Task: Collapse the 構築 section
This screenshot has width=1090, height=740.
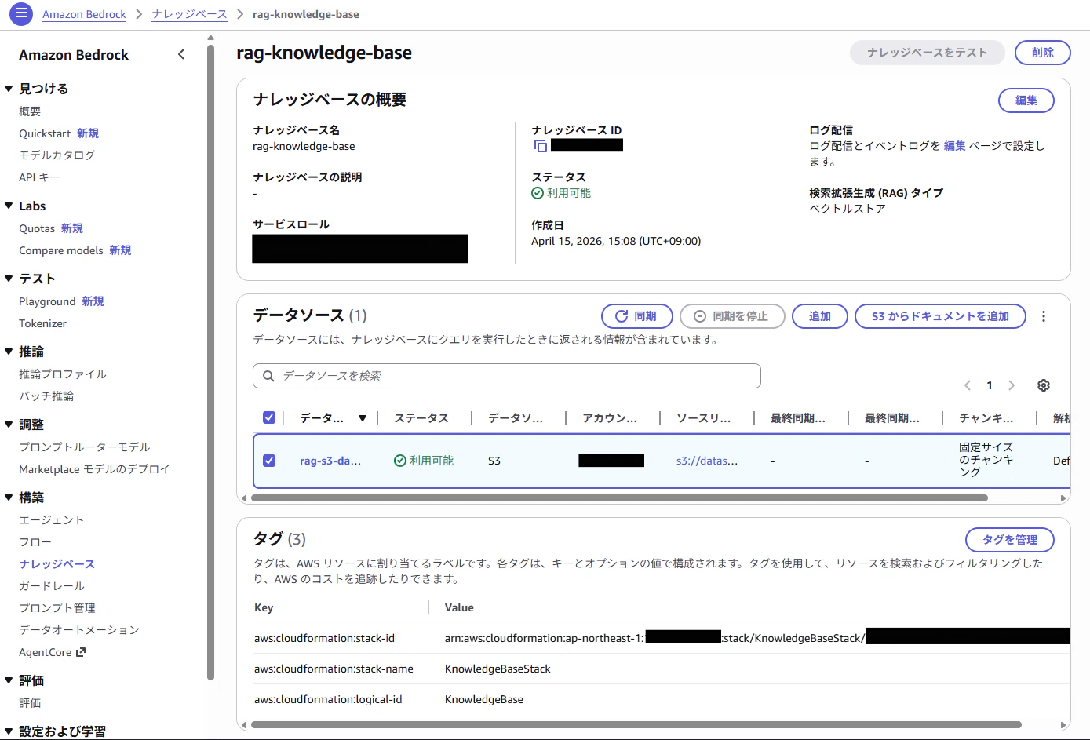Action: 9,498
